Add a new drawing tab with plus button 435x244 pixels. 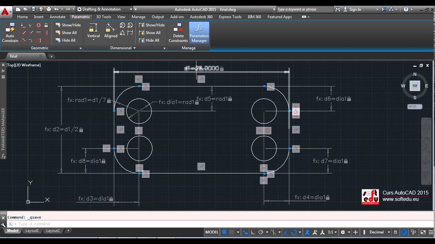51,56
